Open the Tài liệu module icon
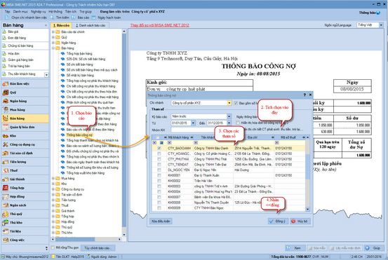This screenshot has width=388, height=260. 6,231
